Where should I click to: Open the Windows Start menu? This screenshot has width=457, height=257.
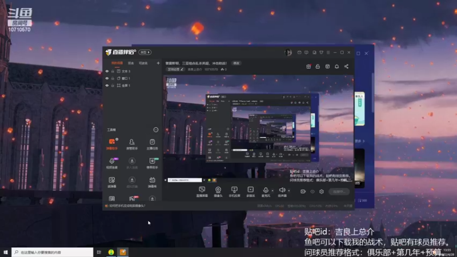(x=6, y=252)
